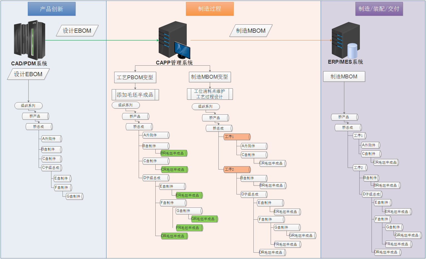Image resolution: width=426 pixels, height=259 pixels.
Task: Pick the green GR毛坯半成品 node
Action: [x=204, y=219]
